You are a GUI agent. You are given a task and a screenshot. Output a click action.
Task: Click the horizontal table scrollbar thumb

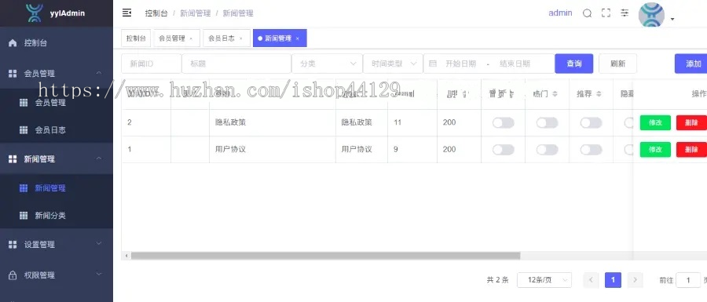(325, 256)
